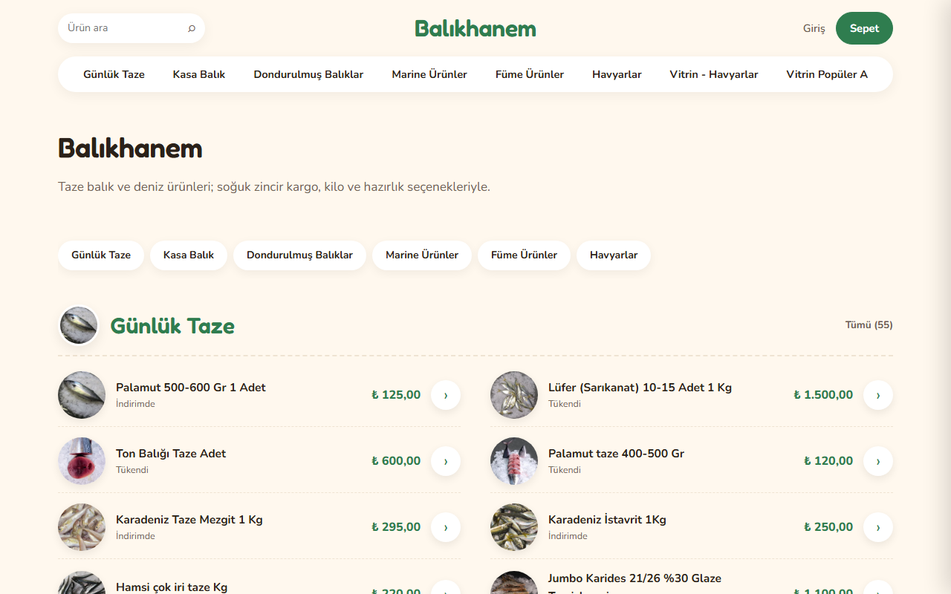The image size is (951, 594).
Task: Click the search magnifier icon
Action: pyautogui.click(x=192, y=28)
